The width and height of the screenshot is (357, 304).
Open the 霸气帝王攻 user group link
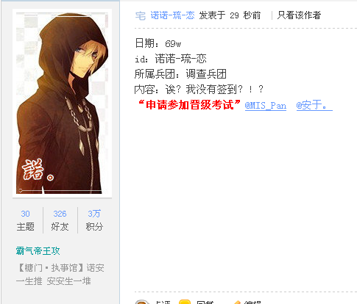(38, 251)
